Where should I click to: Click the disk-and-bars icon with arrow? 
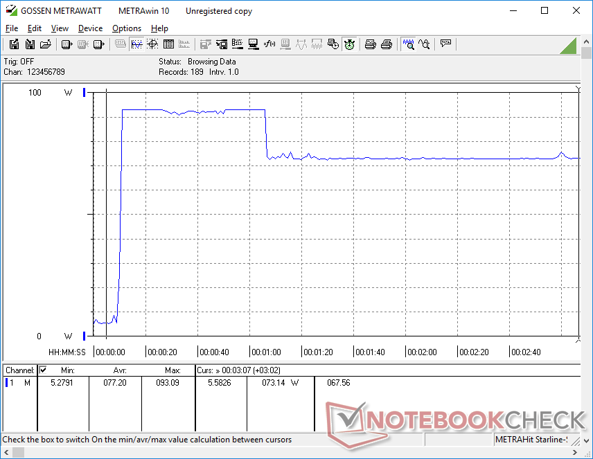click(x=222, y=44)
